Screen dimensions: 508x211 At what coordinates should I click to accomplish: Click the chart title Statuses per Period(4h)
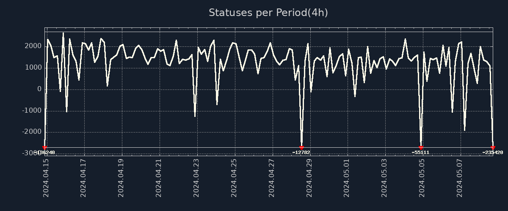(x=268, y=13)
